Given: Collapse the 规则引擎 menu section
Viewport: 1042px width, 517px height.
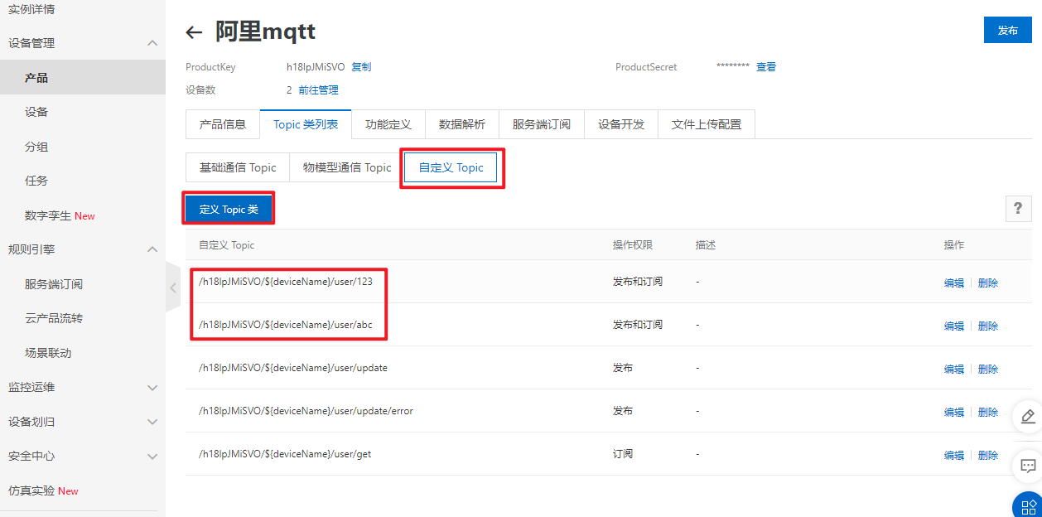Looking at the screenshot, I should coord(152,249).
